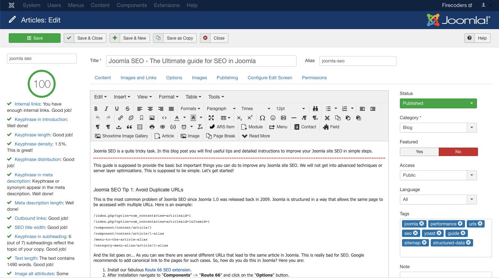
Task: Decrease indent of the paragraph
Action: 362,109
